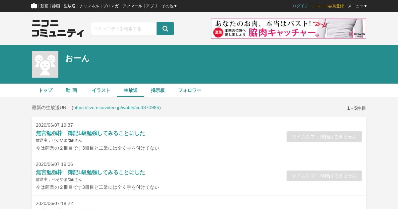Open 生放送 in the top black bar
This screenshot has height=209, width=398.
(70, 6)
